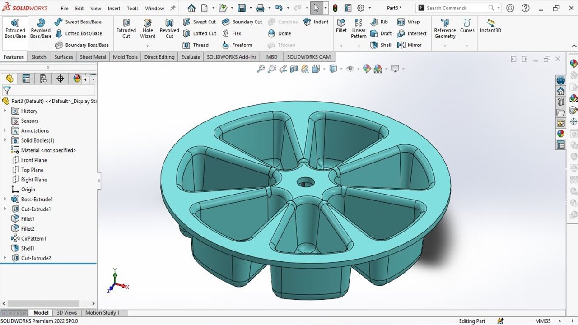
Task: Select the Shell feature tool
Action: (381, 45)
